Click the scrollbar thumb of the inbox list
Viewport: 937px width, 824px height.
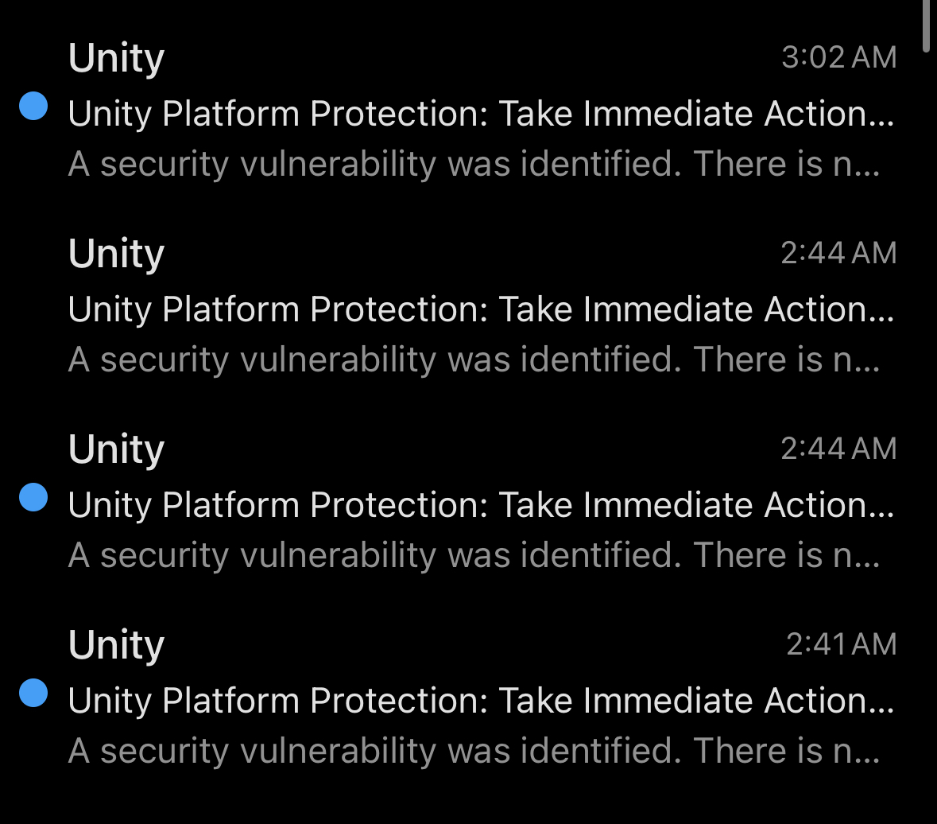point(926,25)
